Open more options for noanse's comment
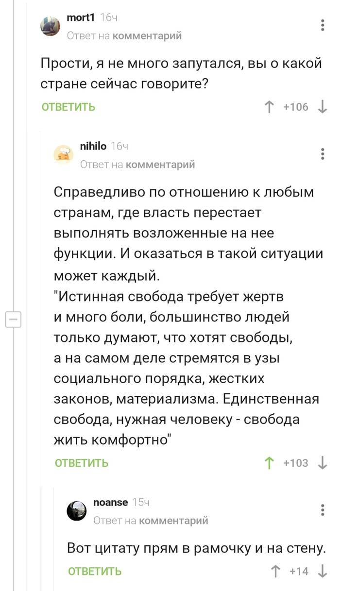The height and width of the screenshot is (591, 340). coord(323,510)
